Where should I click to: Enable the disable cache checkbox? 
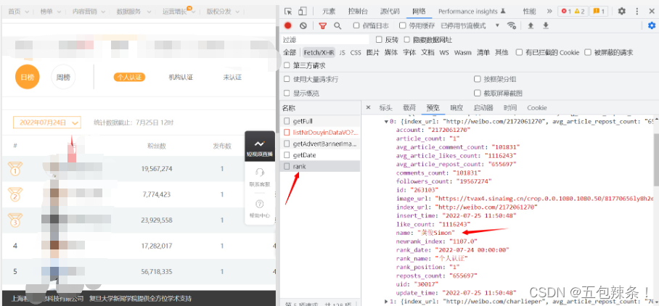coord(402,25)
